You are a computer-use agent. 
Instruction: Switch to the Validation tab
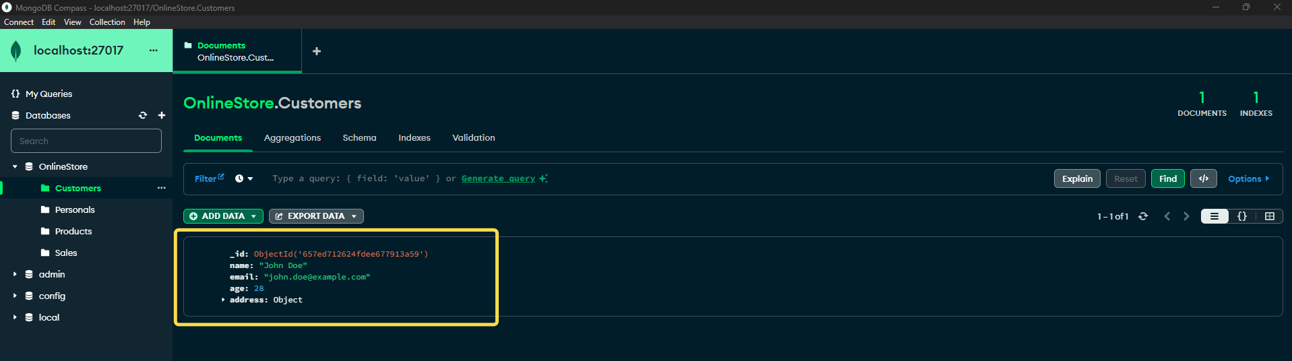coord(474,137)
